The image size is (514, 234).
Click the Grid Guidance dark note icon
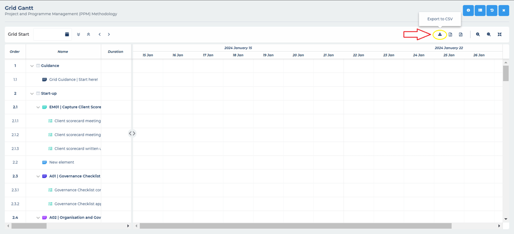45,79
